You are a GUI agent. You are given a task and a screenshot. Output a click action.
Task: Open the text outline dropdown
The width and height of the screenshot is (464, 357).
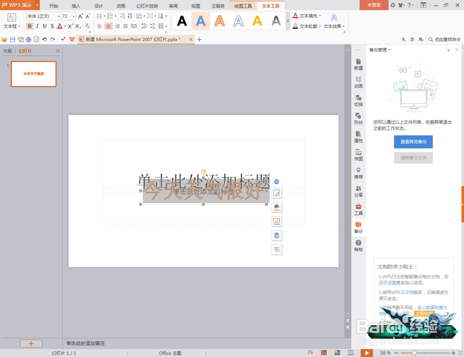(307, 26)
